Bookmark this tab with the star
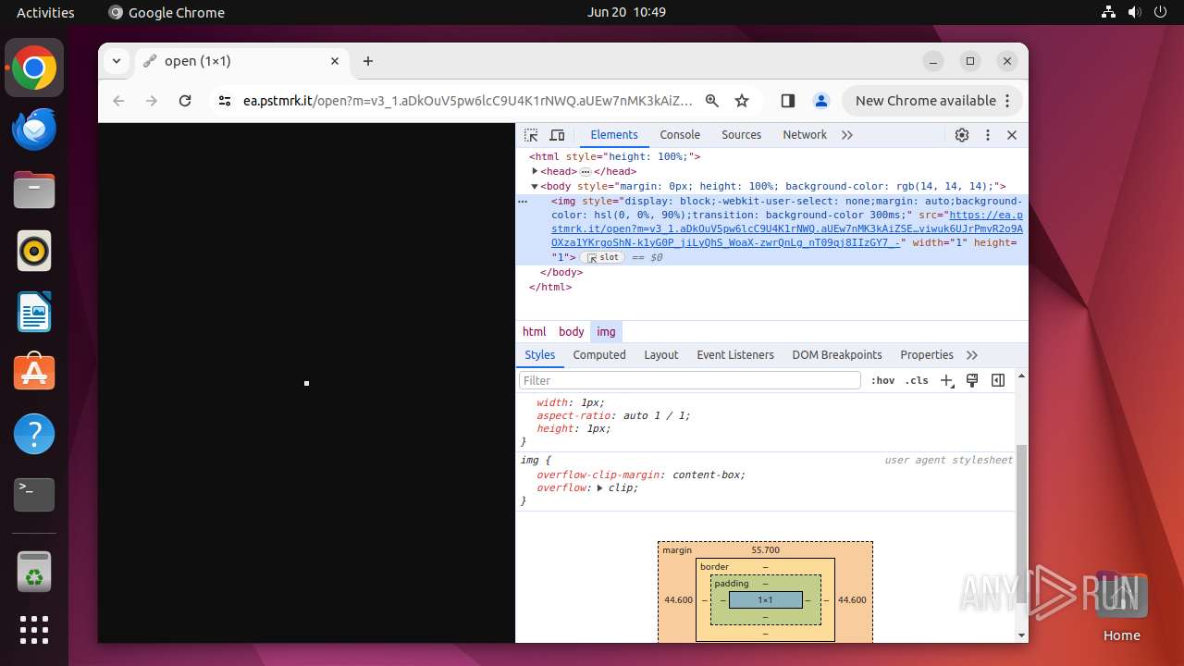Screen dimensions: 1184x666 coord(742,101)
